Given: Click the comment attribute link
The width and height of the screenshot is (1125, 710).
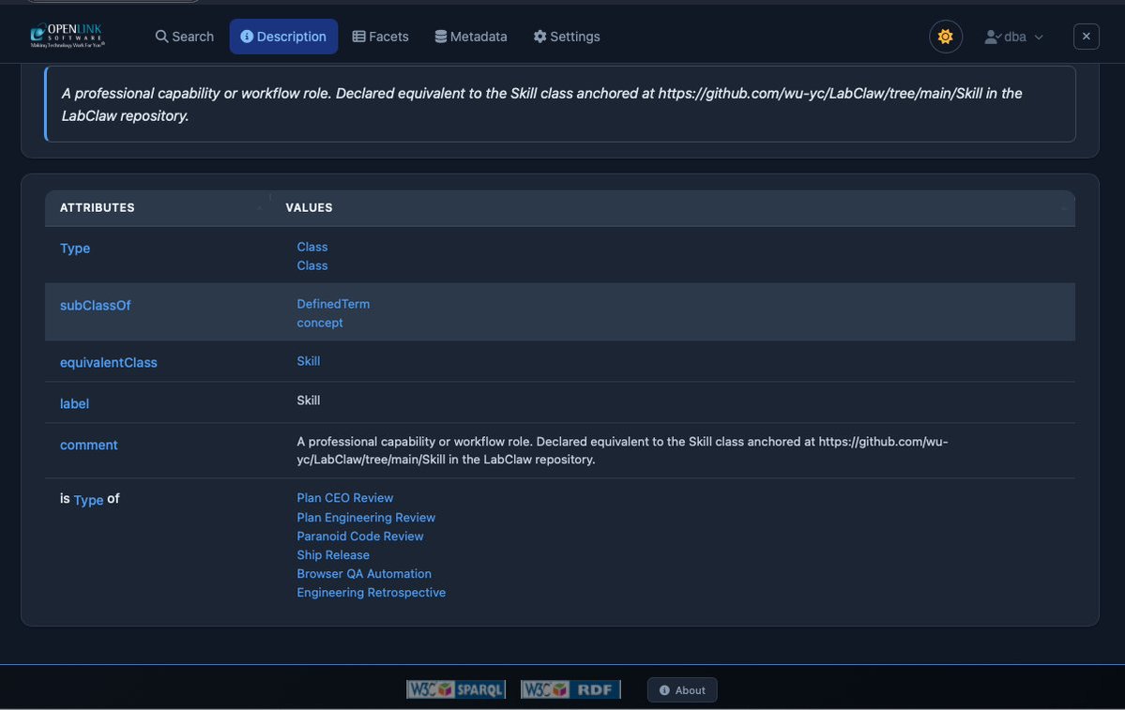Looking at the screenshot, I should (x=88, y=446).
